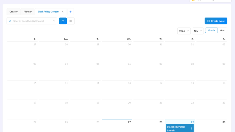Select November 21 date cell
Image resolution: width=235 pixels, height=132 pixels.
[x=149, y=109]
